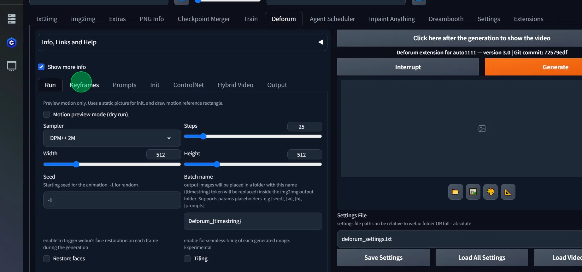Click the Steps number field showing 25
582x272 pixels.
tap(304, 127)
